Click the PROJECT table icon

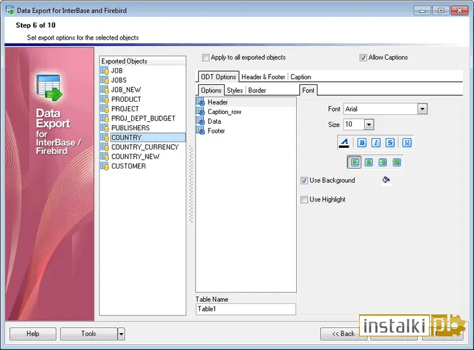point(105,109)
